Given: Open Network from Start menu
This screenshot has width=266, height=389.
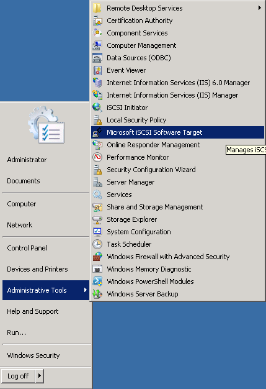Looking at the screenshot, I should coord(46,225).
